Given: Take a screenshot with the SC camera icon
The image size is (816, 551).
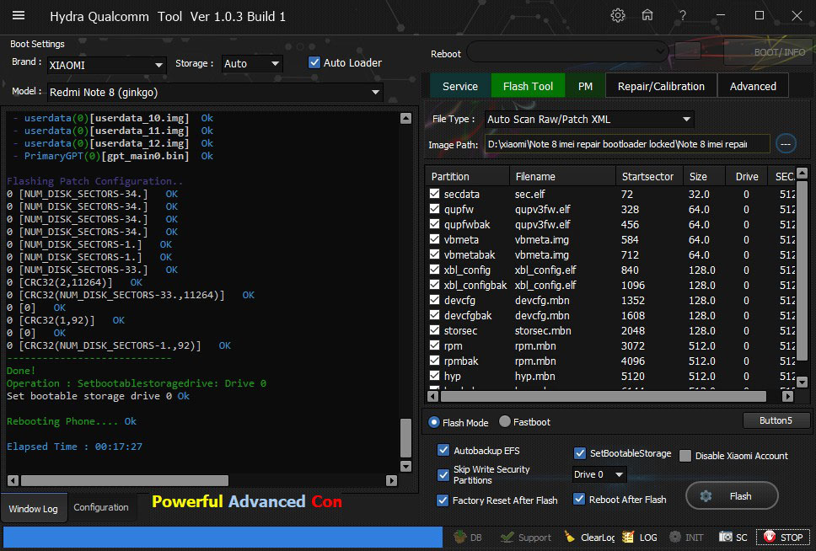Looking at the screenshot, I should (726, 537).
